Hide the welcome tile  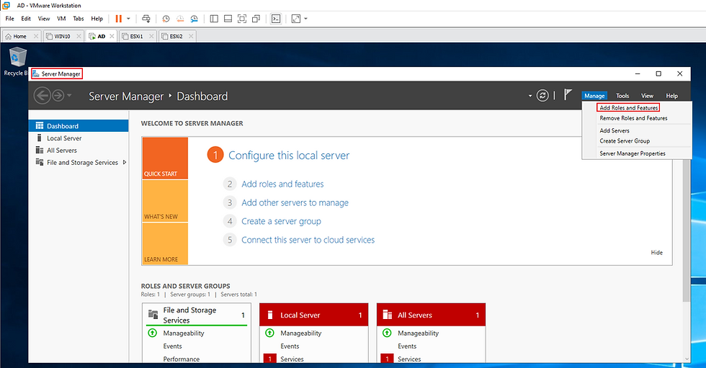pyautogui.click(x=656, y=253)
